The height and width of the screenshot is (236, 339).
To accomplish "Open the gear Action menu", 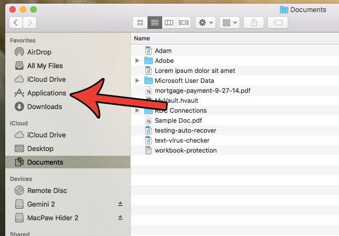I will tap(205, 23).
